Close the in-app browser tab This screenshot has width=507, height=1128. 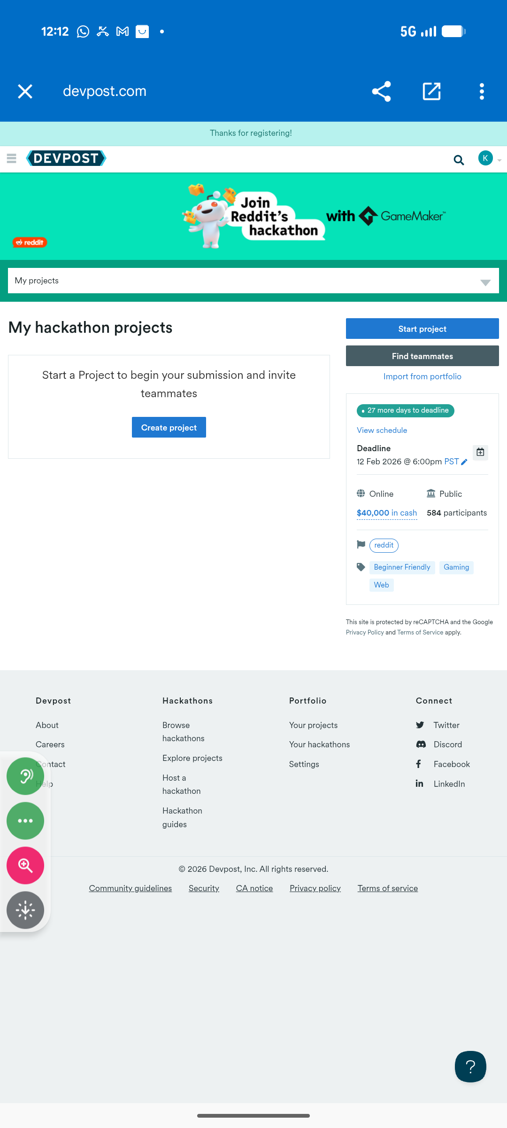(25, 91)
